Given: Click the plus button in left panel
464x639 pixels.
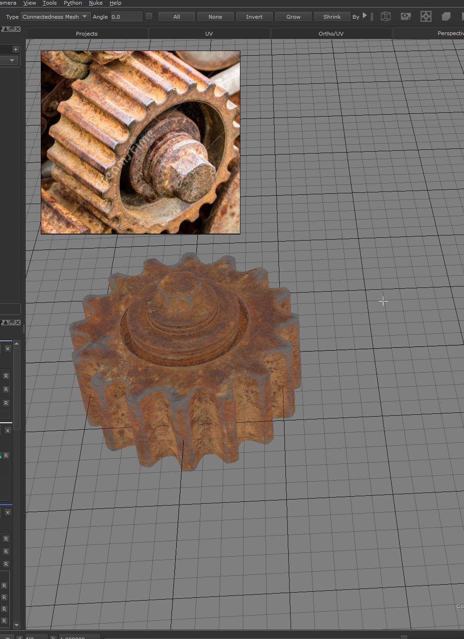Looking at the screenshot, I should pos(15,49).
